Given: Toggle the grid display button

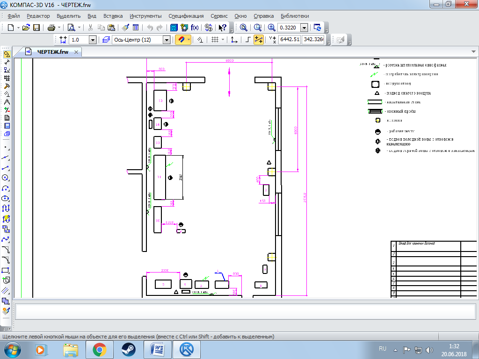Looking at the screenshot, I should (x=215, y=40).
